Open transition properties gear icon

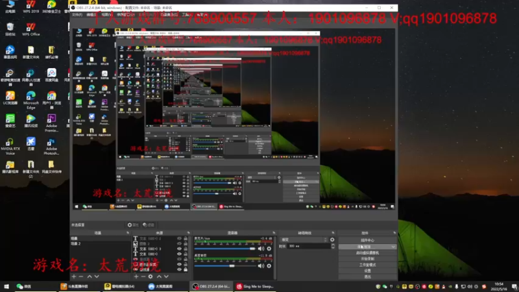coord(332,239)
